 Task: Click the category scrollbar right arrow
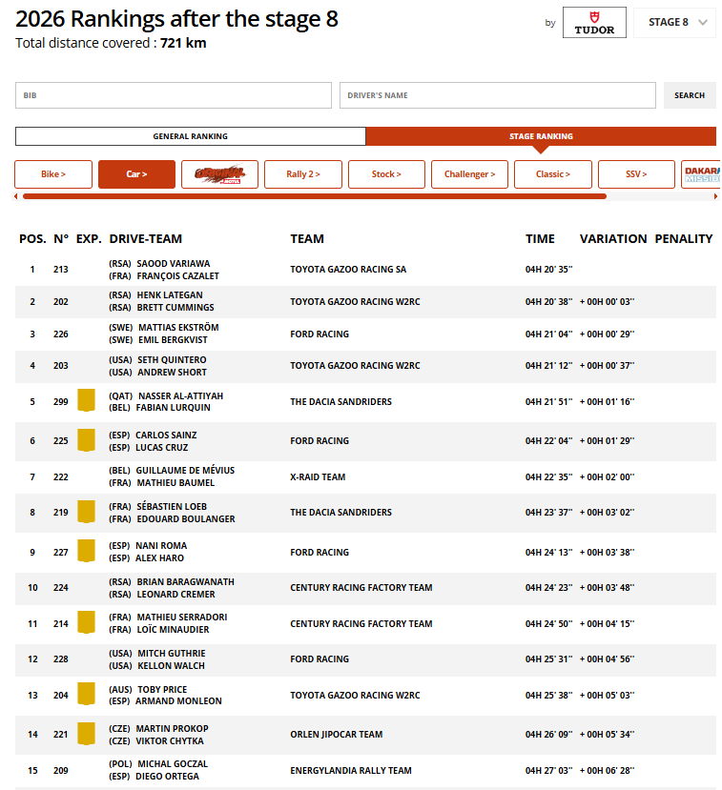(715, 196)
